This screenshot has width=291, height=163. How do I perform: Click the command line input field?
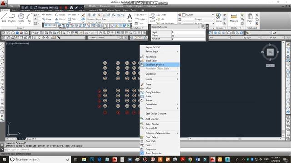coord(74,149)
